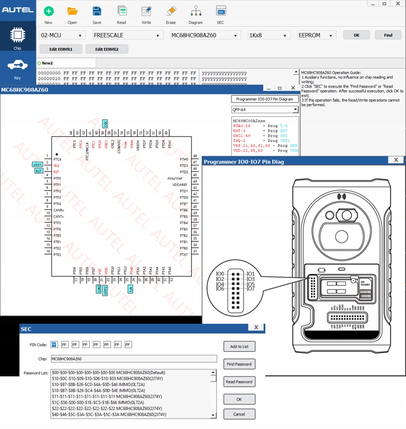This screenshot has height=429, width=406.
Task: Click Edit EENVR2 button
Action: [107, 49]
